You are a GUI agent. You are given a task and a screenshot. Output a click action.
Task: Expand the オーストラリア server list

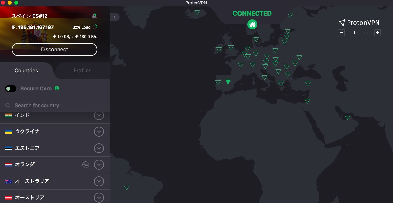tap(99, 181)
